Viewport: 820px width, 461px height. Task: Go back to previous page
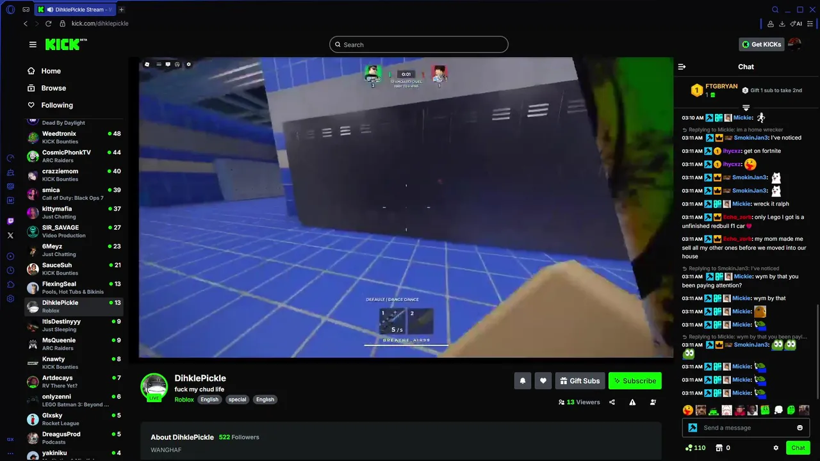point(26,24)
